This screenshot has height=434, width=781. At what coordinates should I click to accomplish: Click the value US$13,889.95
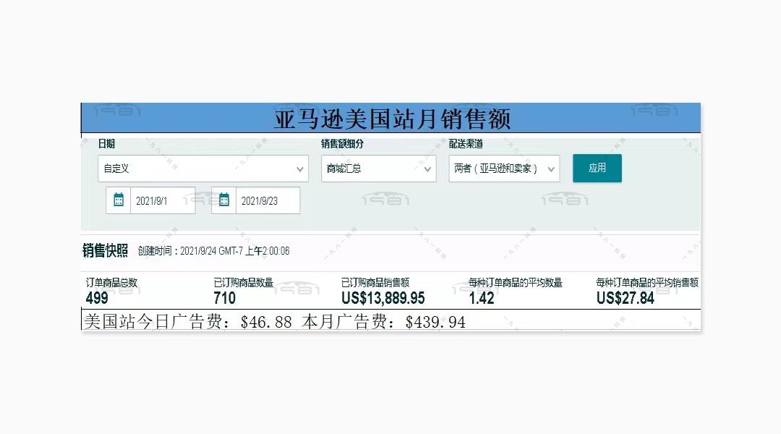383,298
